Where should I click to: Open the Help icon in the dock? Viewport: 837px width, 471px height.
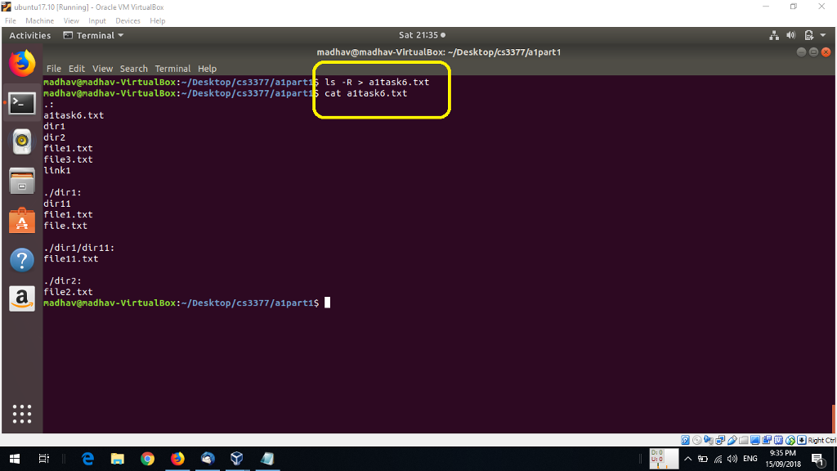click(x=22, y=260)
